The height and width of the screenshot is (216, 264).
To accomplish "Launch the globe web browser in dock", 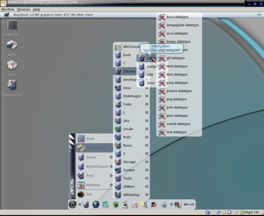I will (96, 204).
